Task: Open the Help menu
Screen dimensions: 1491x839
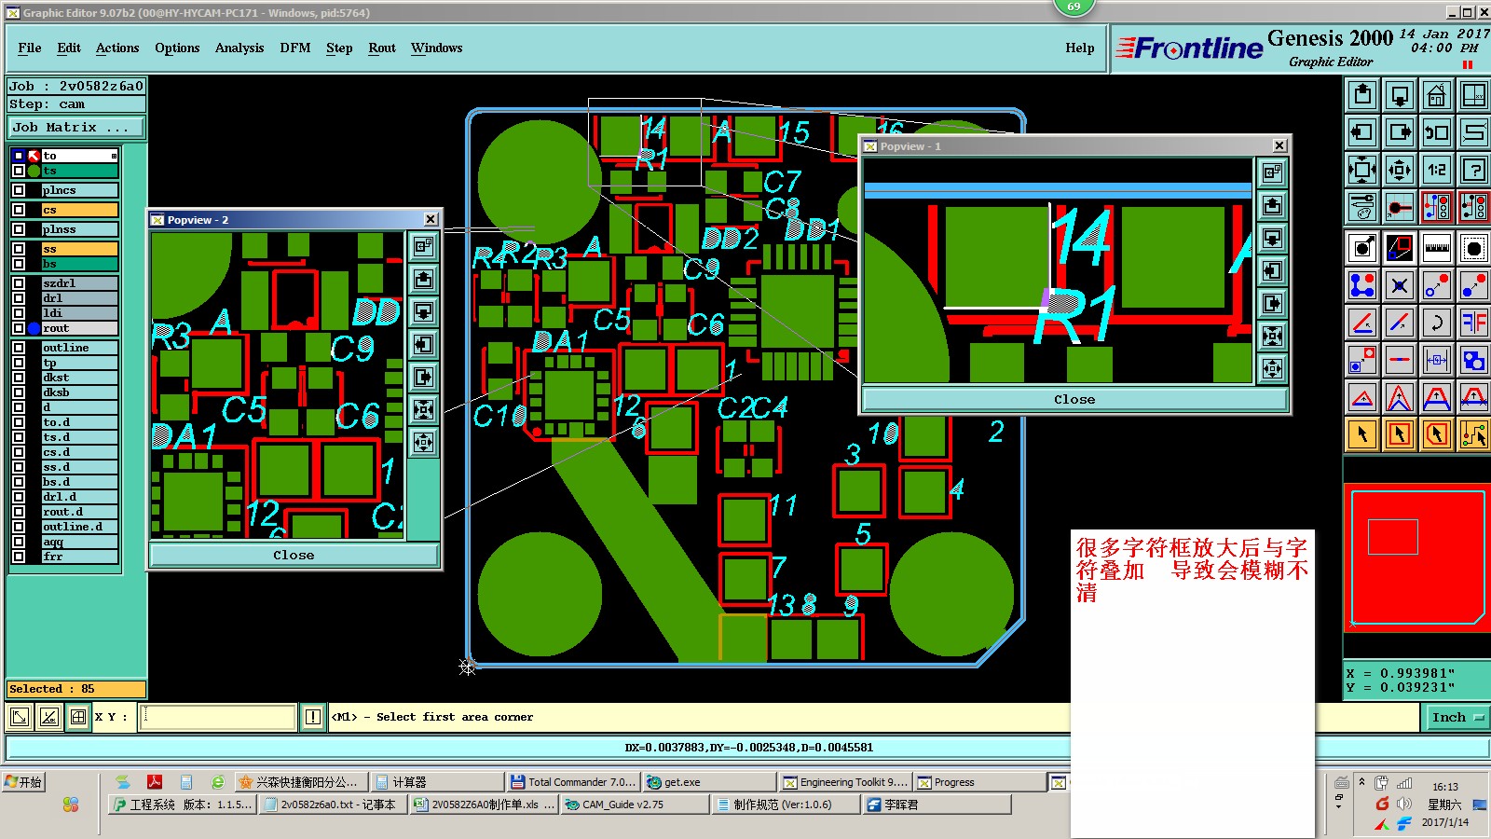Action: pos(1080,48)
